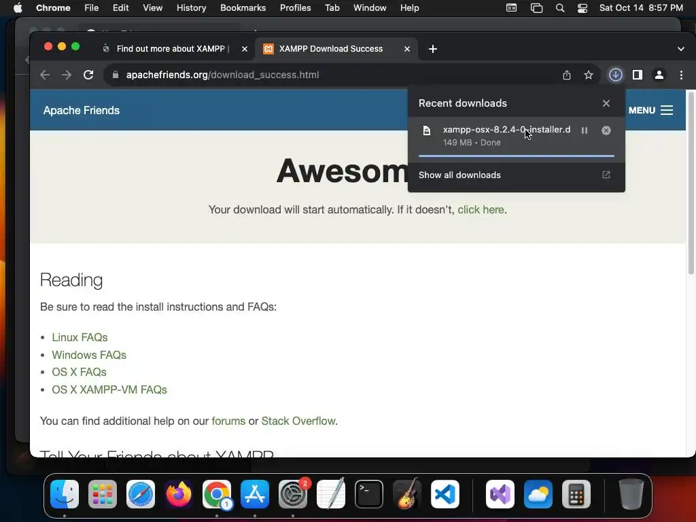Image resolution: width=696 pixels, height=522 pixels.
Task: Open a new browser tab
Action: 433,49
